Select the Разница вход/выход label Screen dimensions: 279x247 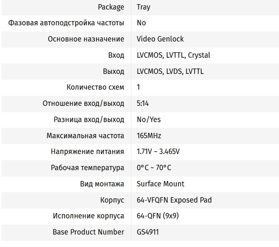pyautogui.click(x=89, y=120)
